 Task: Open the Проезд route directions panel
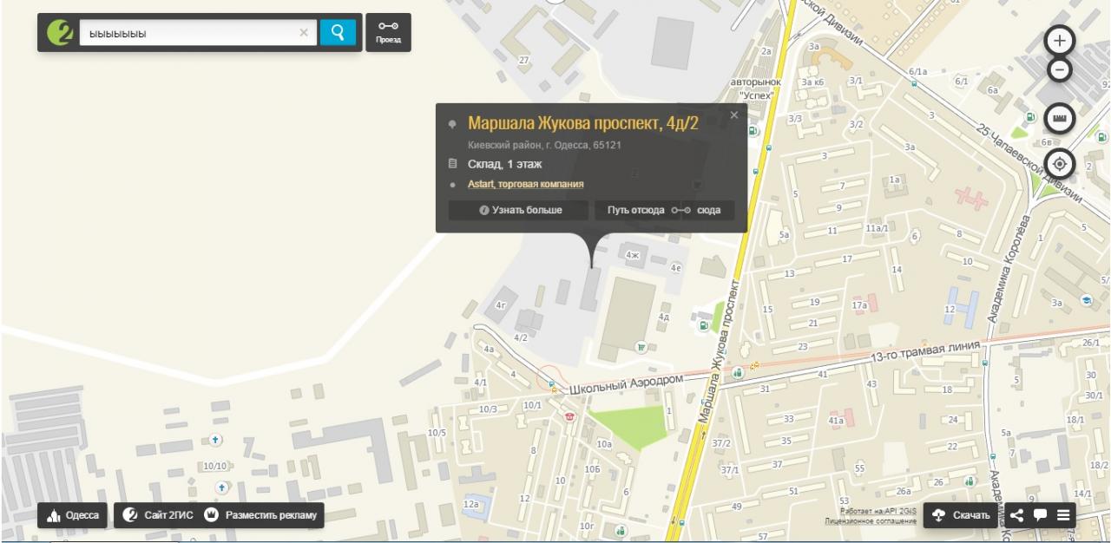pos(388,33)
